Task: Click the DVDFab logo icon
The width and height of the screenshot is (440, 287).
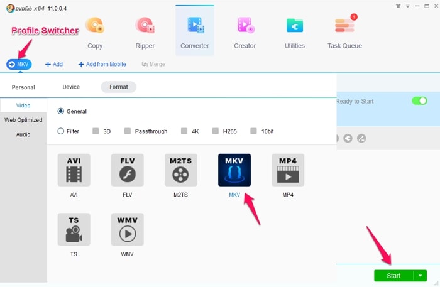Action: 11,8
